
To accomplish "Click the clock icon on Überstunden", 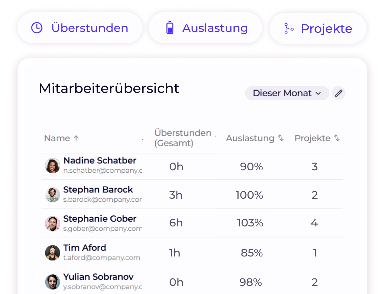I will coord(37,28).
